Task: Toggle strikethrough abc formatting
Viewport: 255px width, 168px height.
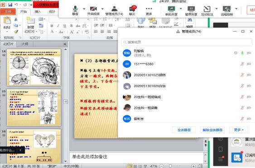Action: tap(78, 26)
